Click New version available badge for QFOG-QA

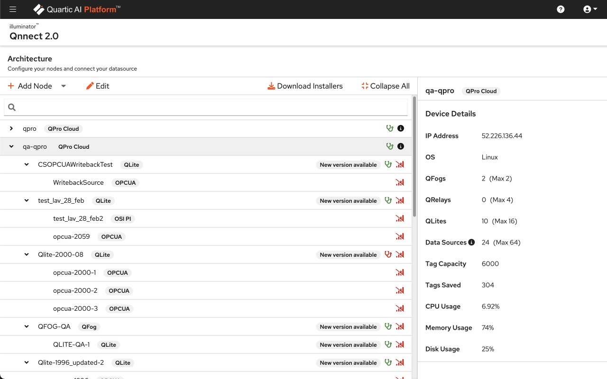[x=348, y=327]
